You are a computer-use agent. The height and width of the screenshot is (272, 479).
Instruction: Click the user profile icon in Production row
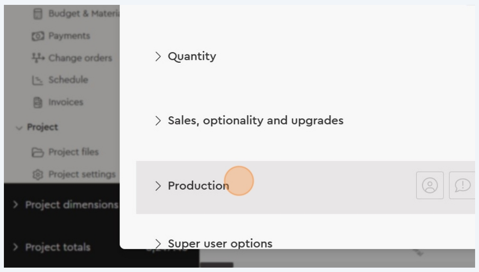[x=430, y=185]
